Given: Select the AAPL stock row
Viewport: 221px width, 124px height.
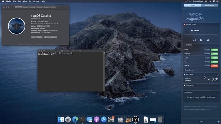Looking at the screenshot, I should [201, 58].
